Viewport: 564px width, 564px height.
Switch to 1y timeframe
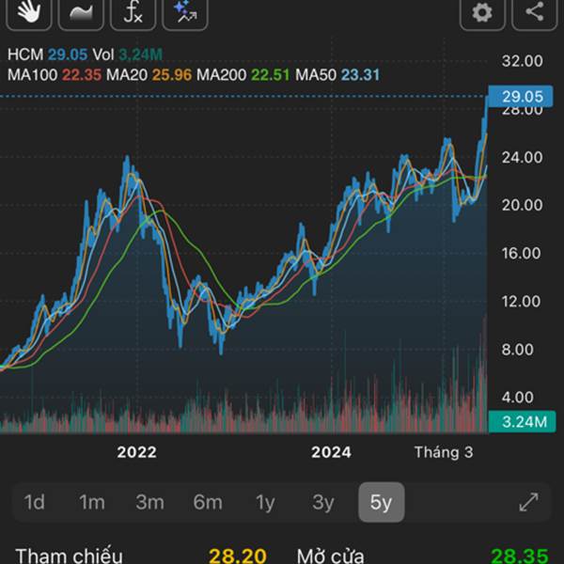(265, 502)
